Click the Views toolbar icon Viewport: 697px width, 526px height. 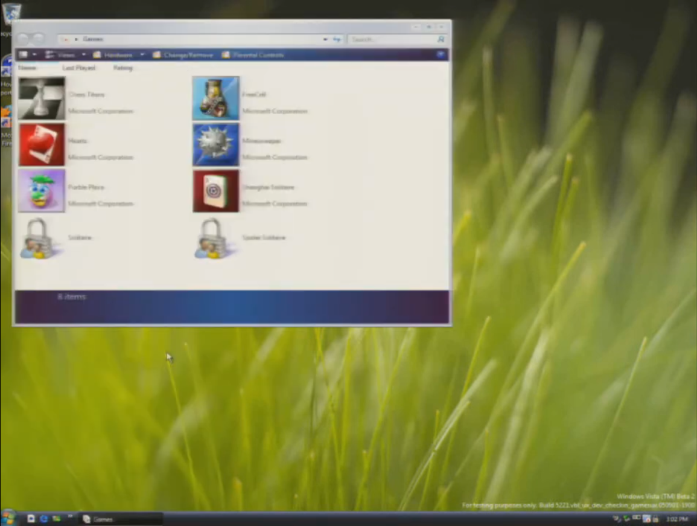tap(49, 55)
